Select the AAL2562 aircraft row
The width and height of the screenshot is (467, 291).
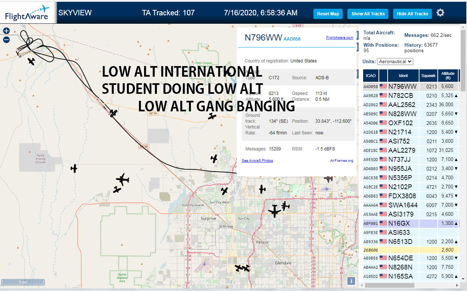tap(411, 105)
